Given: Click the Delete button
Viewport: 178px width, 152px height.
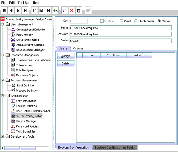Looking at the screenshot, I should point(66,63).
